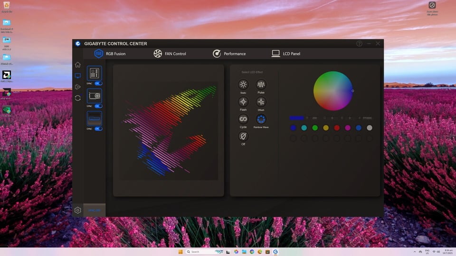Turn LEDs off with the Off icon
This screenshot has height=256, width=456.
coord(243,136)
